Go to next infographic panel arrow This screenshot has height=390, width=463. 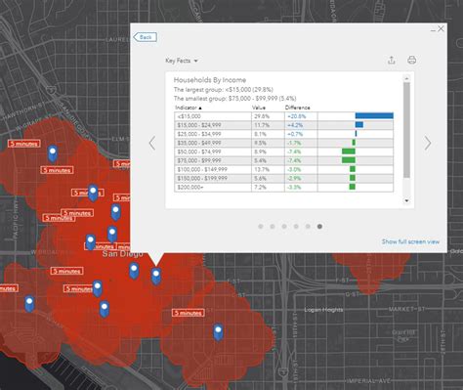[x=428, y=143]
